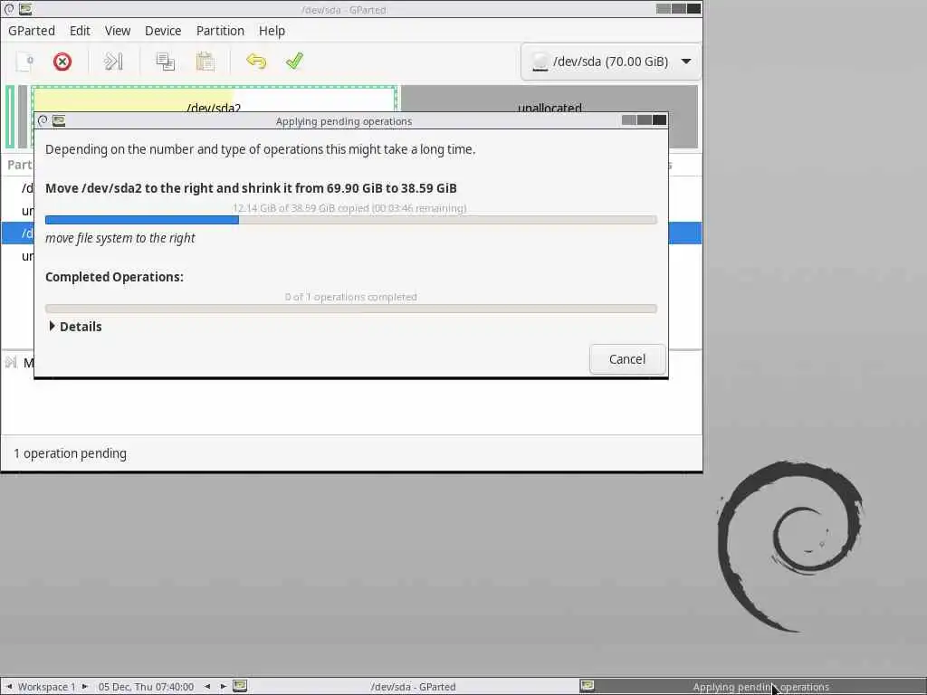Open the Help menu
This screenshot has height=695, width=927.
tap(272, 31)
